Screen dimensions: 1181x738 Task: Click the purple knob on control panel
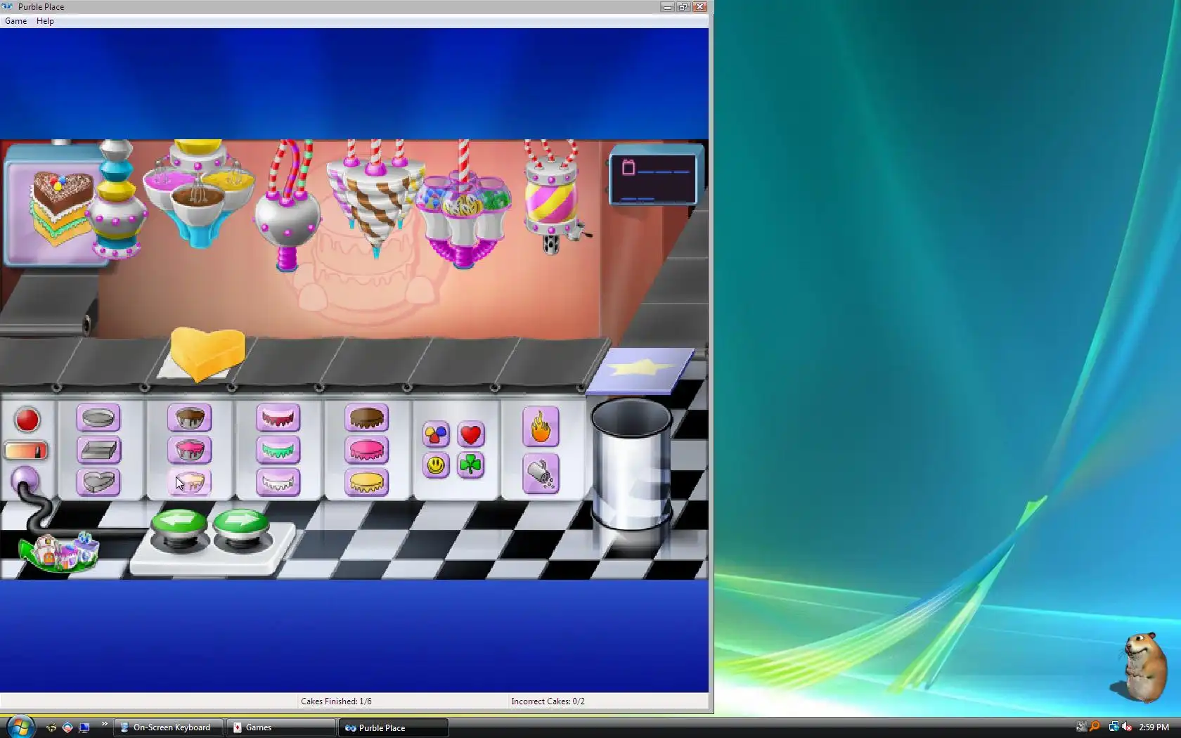coord(25,480)
